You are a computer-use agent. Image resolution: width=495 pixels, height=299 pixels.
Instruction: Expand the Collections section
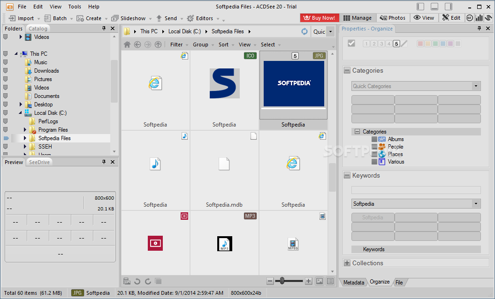click(347, 263)
